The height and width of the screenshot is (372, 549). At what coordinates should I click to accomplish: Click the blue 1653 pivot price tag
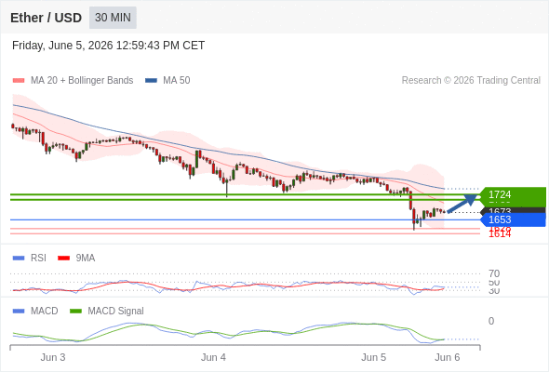513,219
